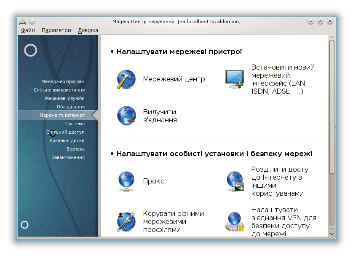Click the scrollbar up arrow at top
Screen dimensions: 353x256
[x=332, y=38]
